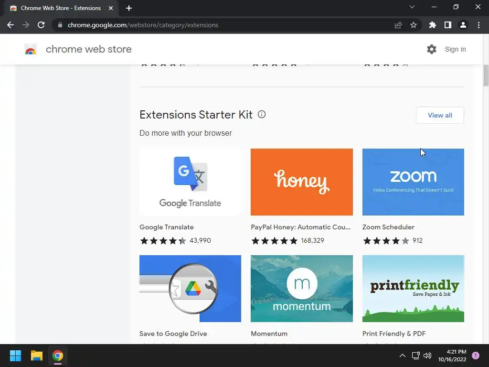Image resolution: width=489 pixels, height=367 pixels.
Task: Click the Zoom Scheduler 912 rating count
Action: [x=417, y=241]
